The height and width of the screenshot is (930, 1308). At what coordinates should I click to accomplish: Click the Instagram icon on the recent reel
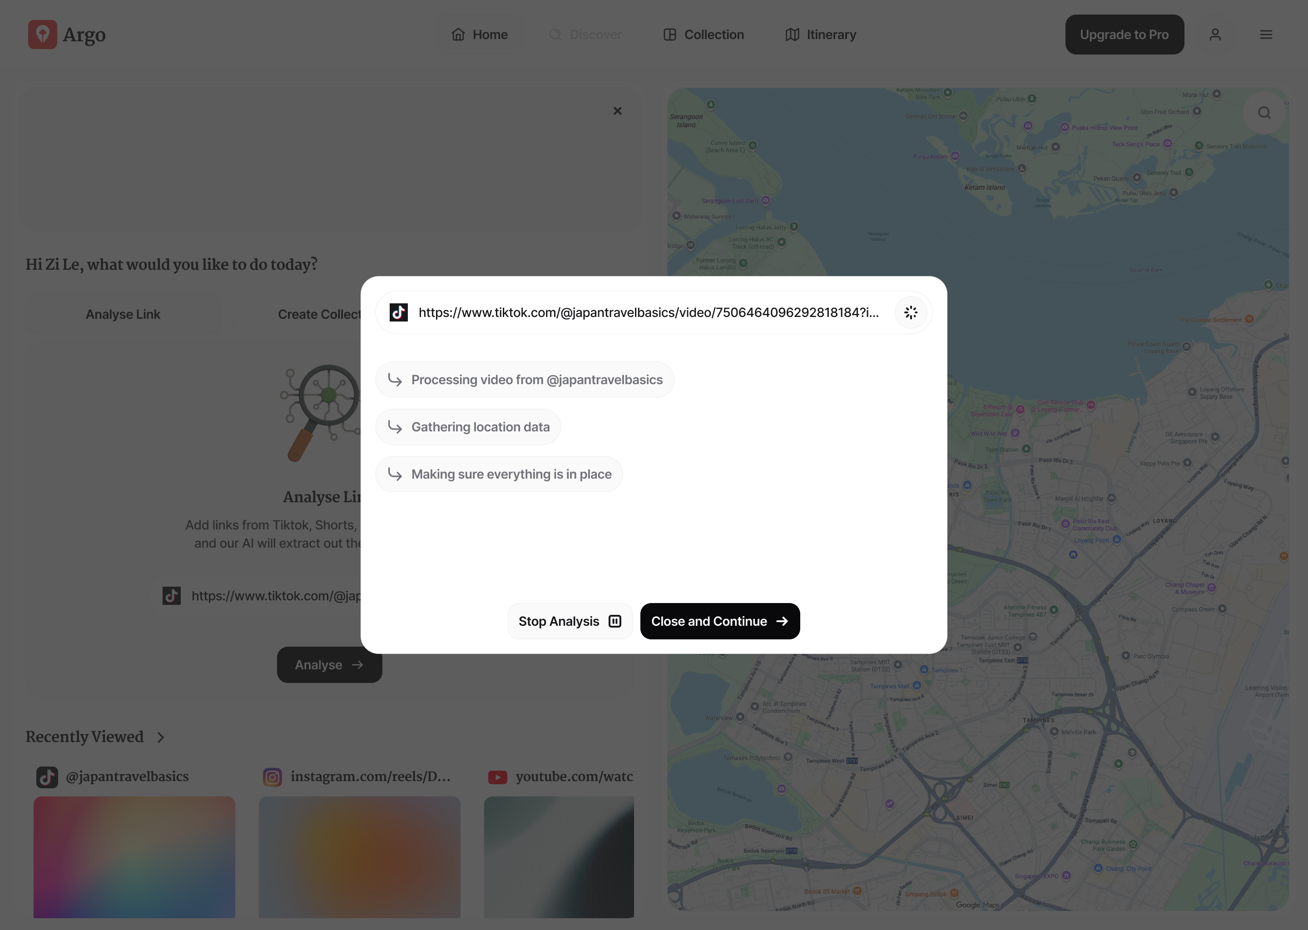pos(272,777)
